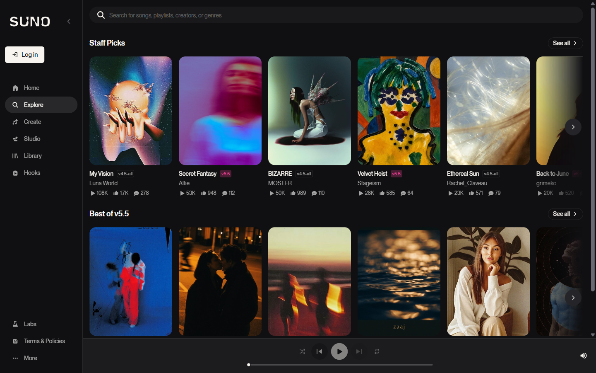Open the Velvet Heist cover art
This screenshot has height=373, width=596.
399,111
